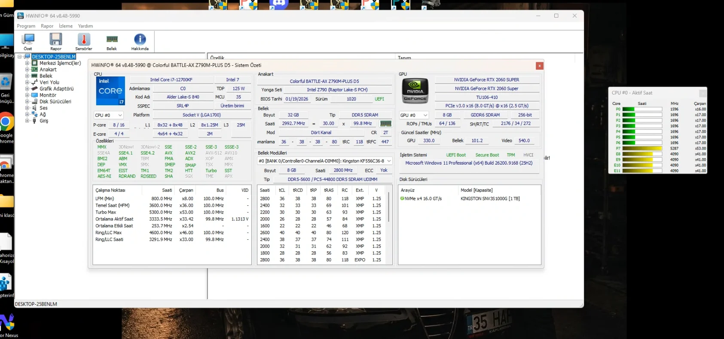724x339 pixels.
Task: Click the Bellek tree node icon
Action: pos(34,76)
